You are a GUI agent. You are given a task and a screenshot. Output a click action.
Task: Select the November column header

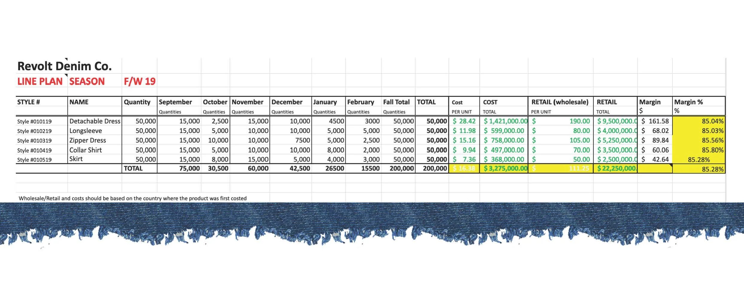pyautogui.click(x=247, y=102)
